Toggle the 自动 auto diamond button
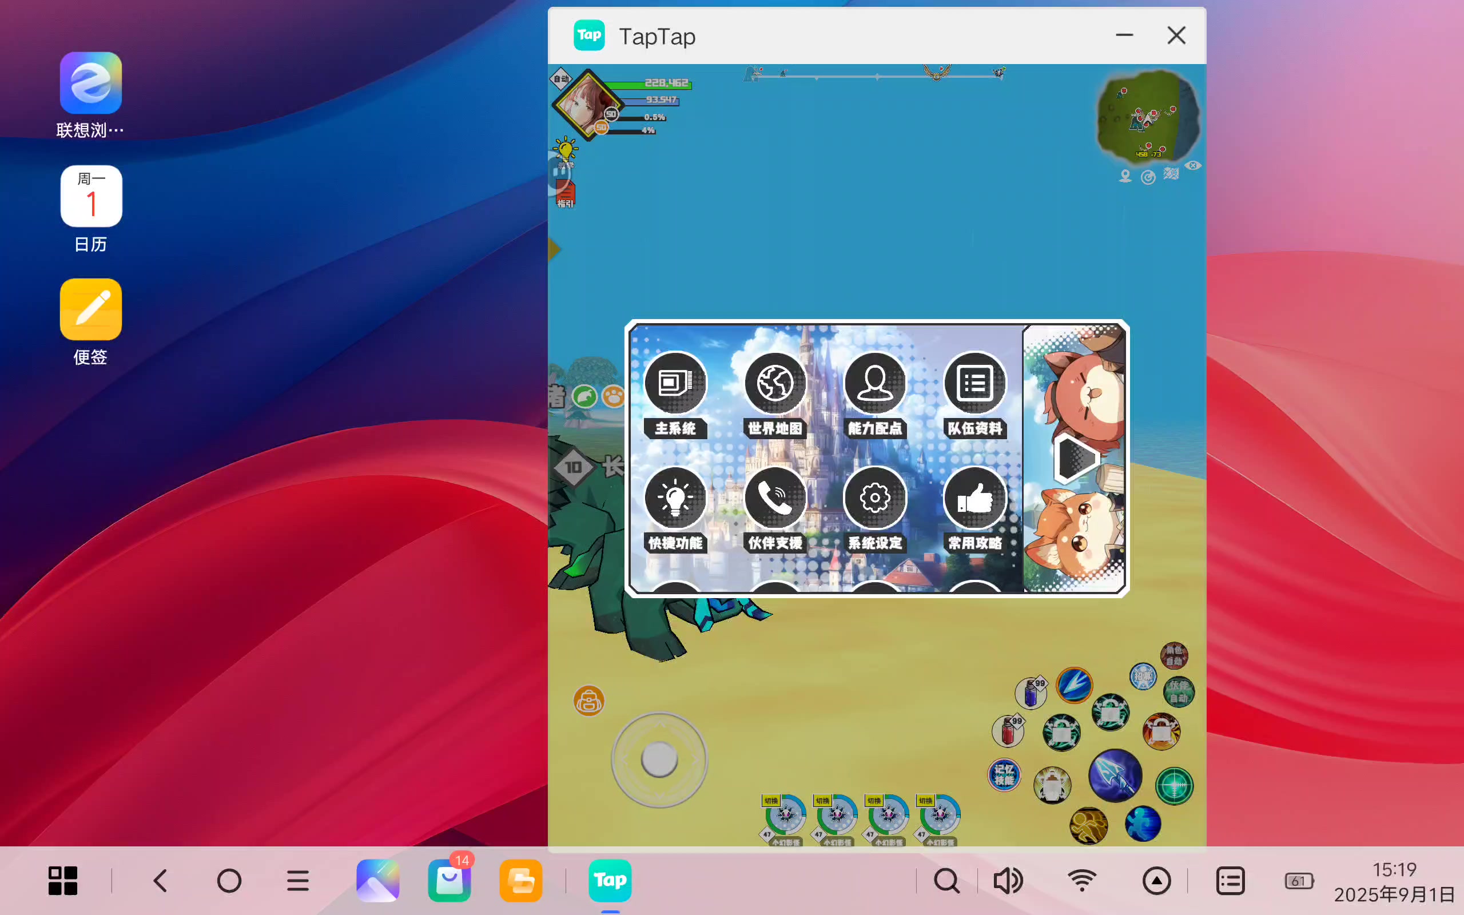1464x915 pixels. pyautogui.click(x=561, y=79)
